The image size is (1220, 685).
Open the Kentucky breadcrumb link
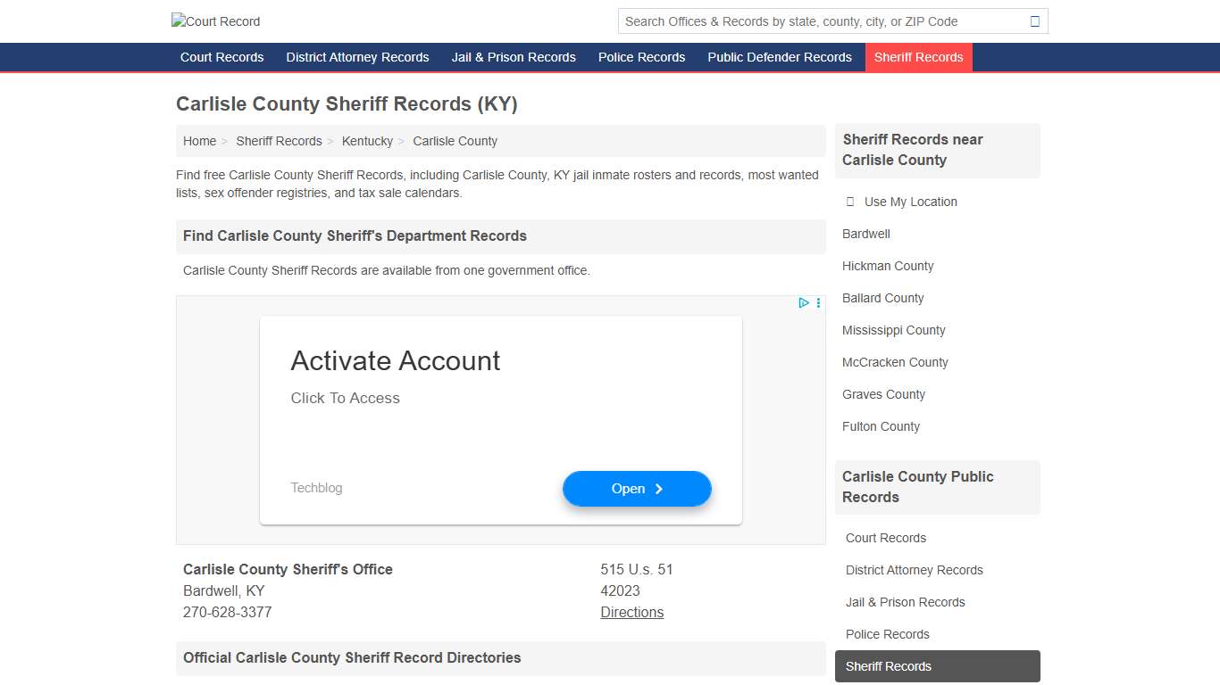coord(367,141)
